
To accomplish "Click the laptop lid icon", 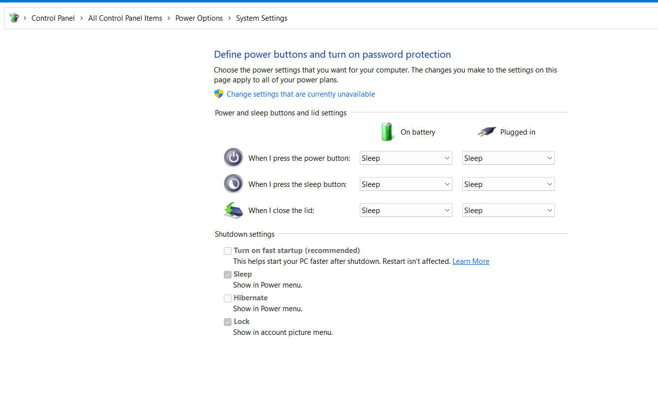I will tap(233, 210).
